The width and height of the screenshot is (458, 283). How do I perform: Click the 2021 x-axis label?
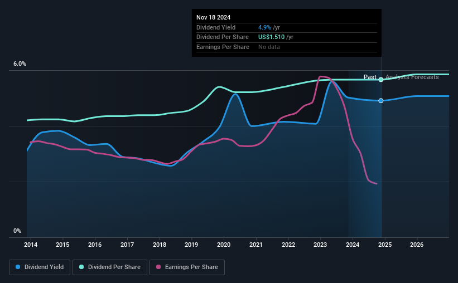256,245
